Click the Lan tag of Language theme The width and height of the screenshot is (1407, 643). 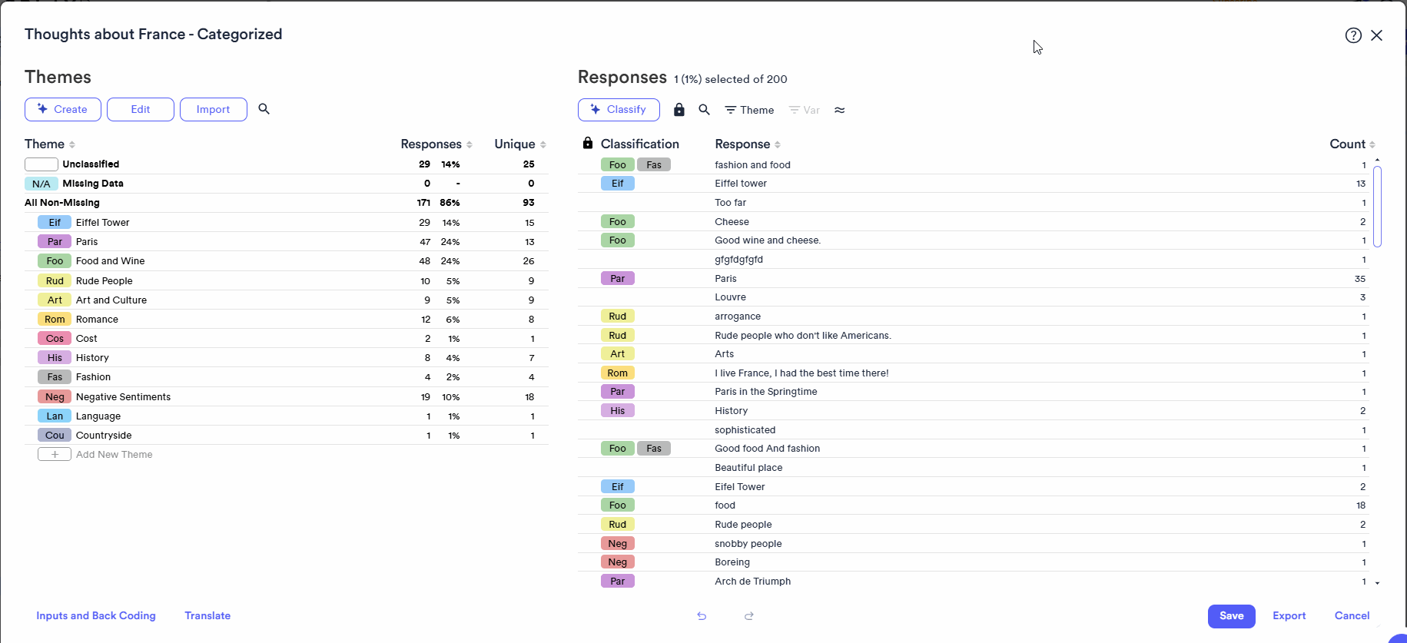tap(55, 416)
